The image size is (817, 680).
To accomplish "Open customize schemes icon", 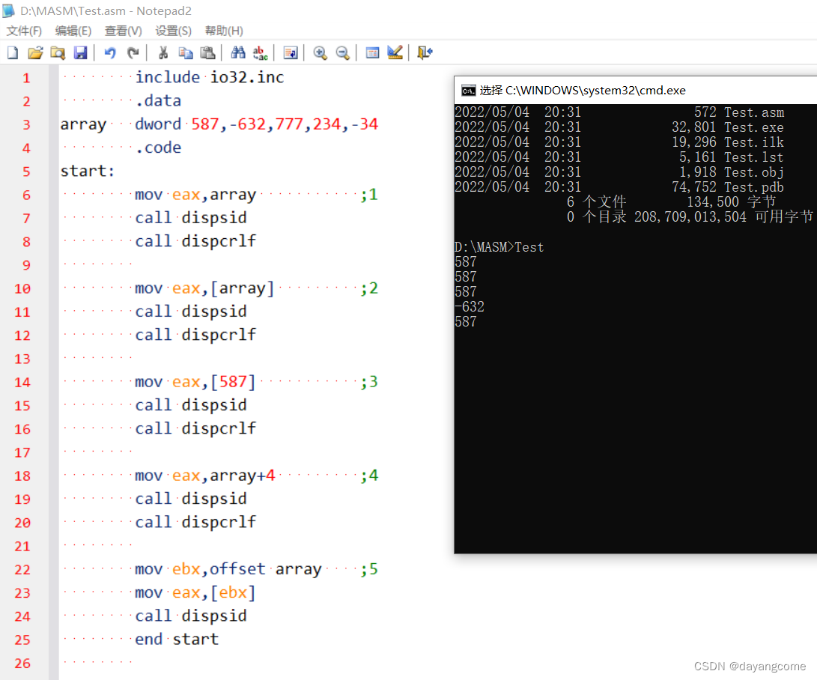I will coord(395,52).
